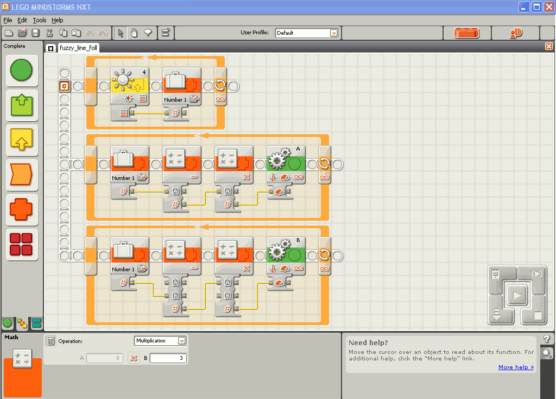Click the bottom loop's infinity end icon

(x=325, y=269)
